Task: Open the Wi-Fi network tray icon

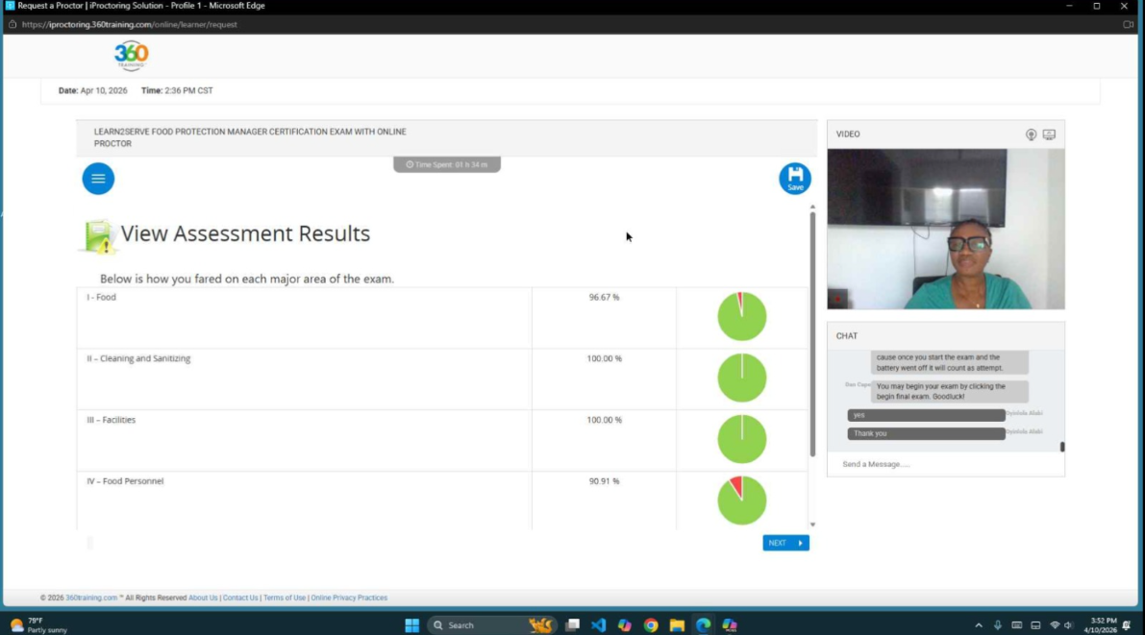Action: 1055,625
